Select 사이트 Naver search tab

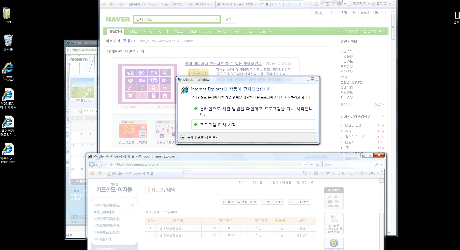point(132,31)
